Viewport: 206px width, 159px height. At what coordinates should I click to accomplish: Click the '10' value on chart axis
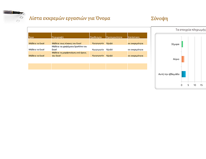195,85
